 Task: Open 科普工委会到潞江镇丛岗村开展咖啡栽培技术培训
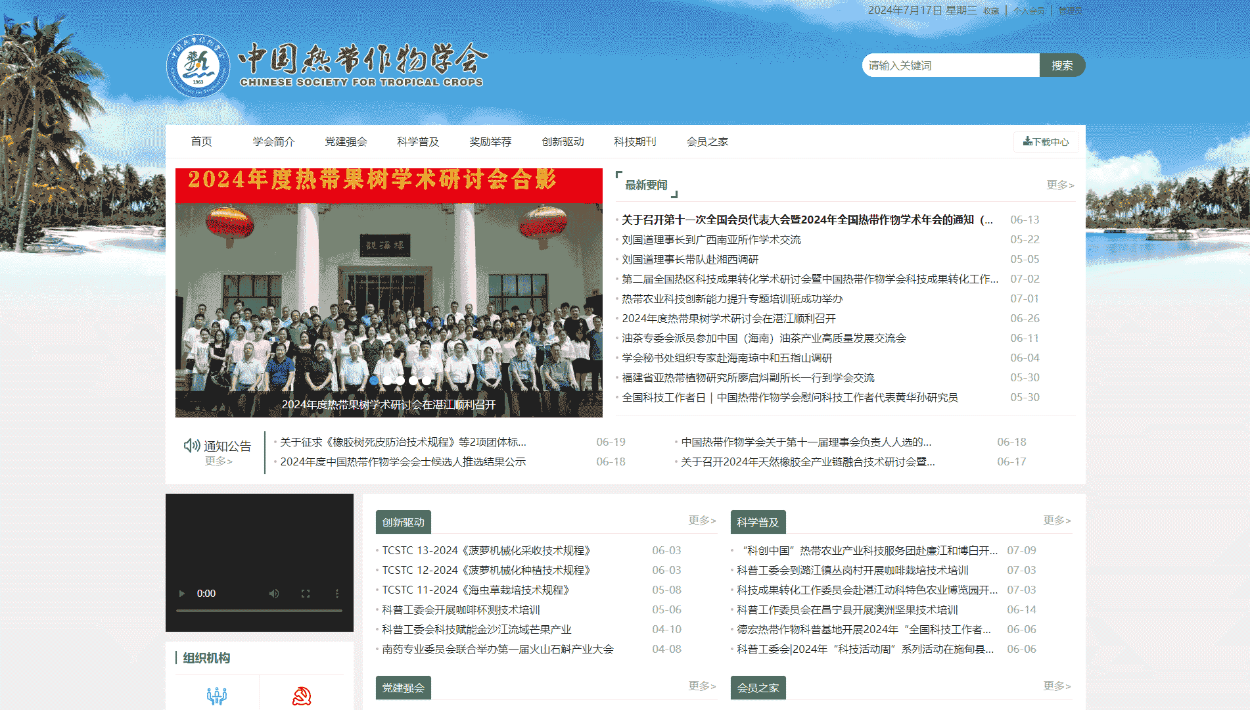(x=853, y=571)
